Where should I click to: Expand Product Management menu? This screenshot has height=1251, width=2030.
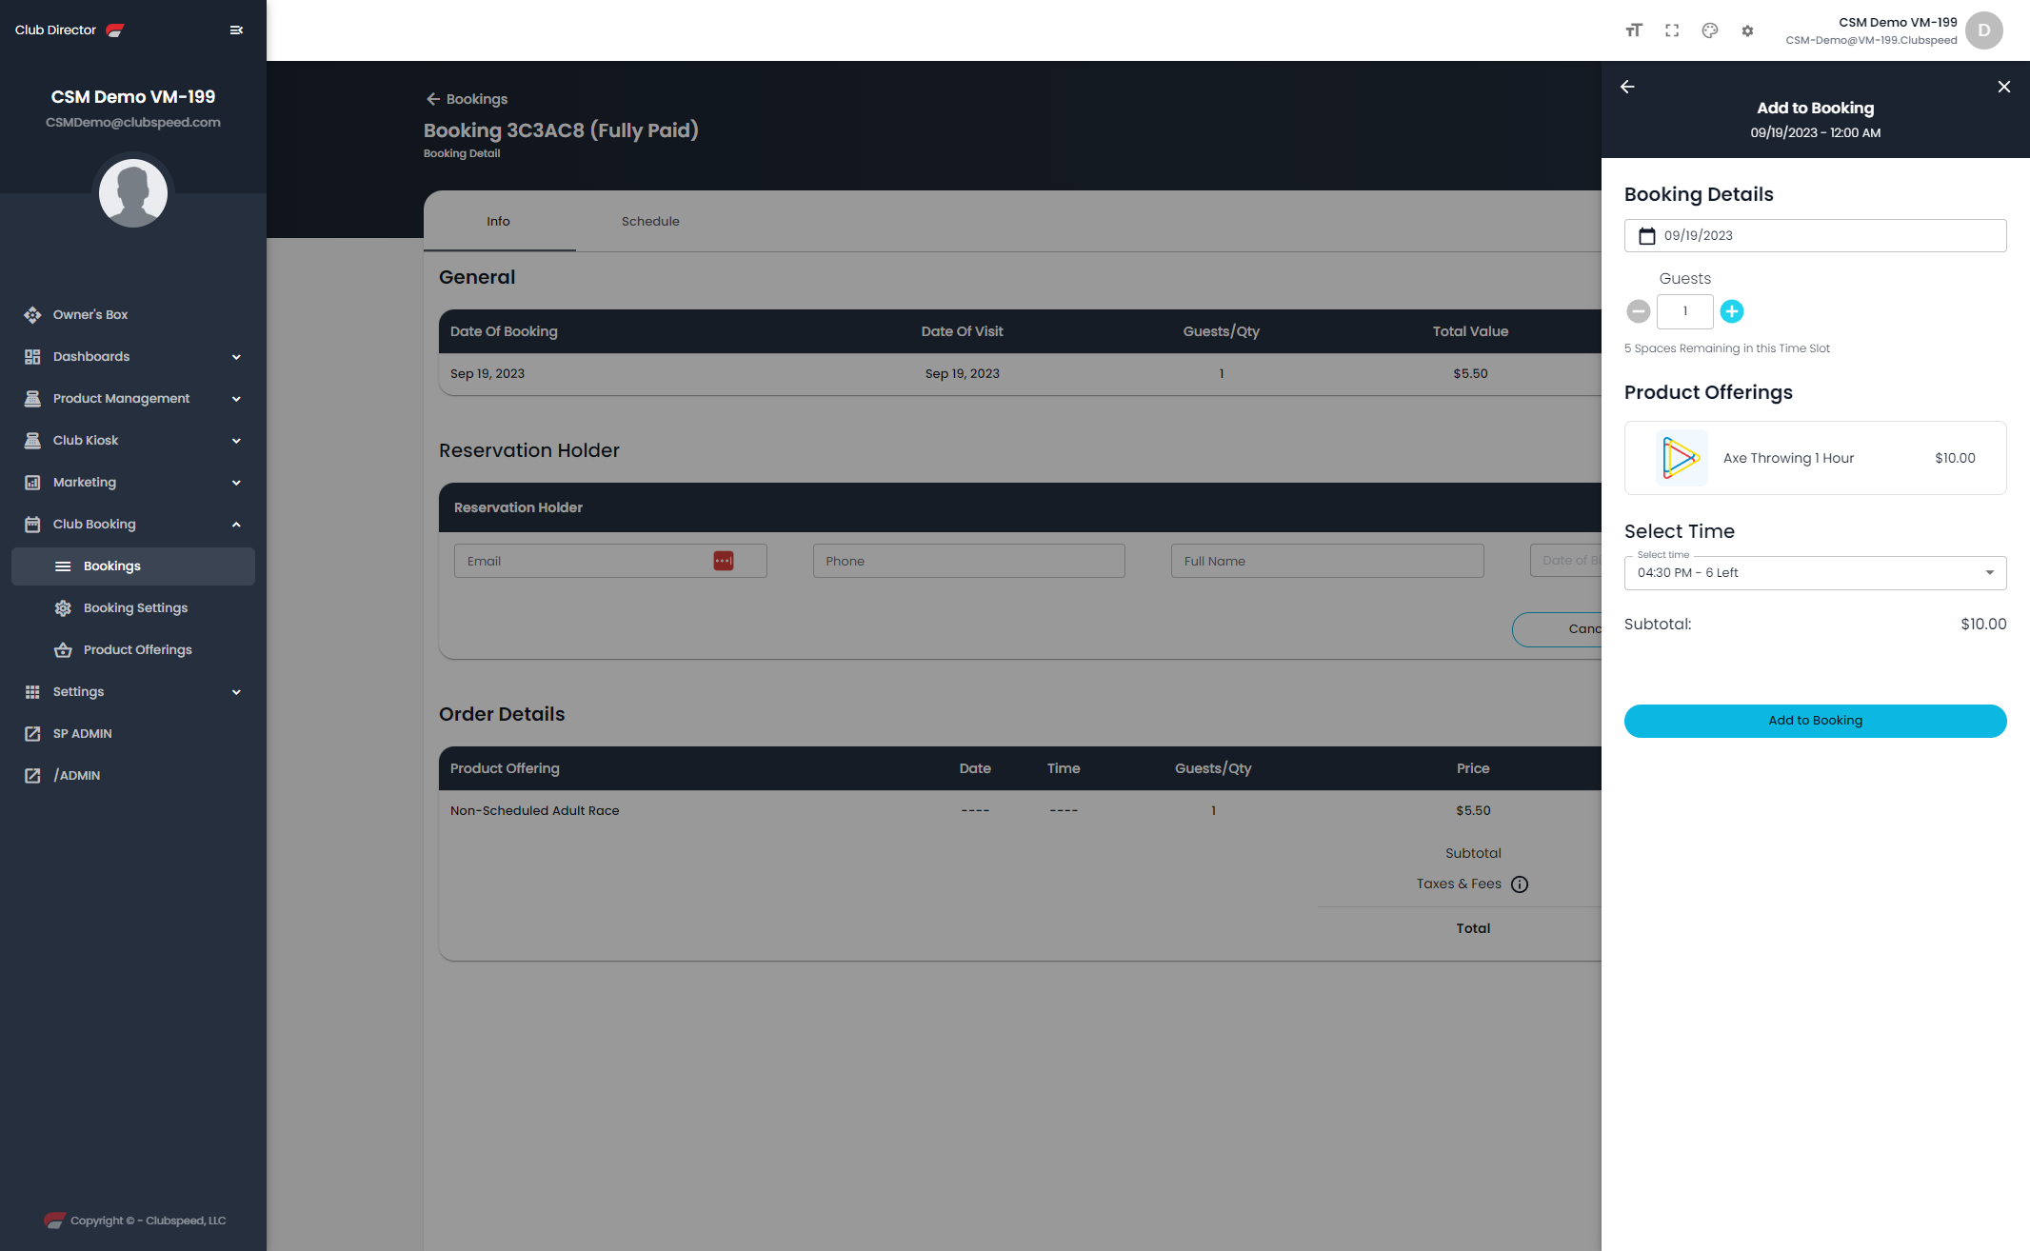[133, 398]
